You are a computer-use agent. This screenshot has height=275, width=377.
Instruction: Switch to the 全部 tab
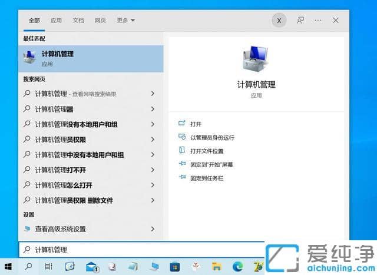34,21
